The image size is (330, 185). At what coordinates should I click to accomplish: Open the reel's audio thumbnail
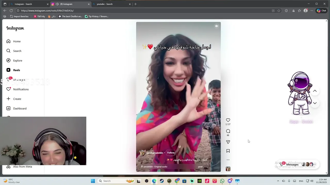pyautogui.click(x=228, y=169)
